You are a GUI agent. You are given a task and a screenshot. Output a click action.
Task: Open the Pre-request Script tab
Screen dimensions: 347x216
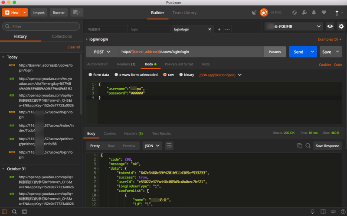[179, 64]
